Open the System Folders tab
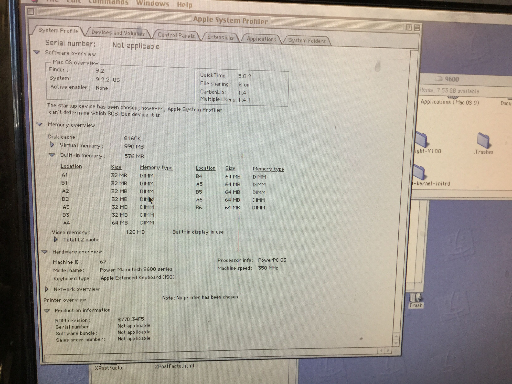The width and height of the screenshot is (512, 384). pyautogui.click(x=307, y=41)
